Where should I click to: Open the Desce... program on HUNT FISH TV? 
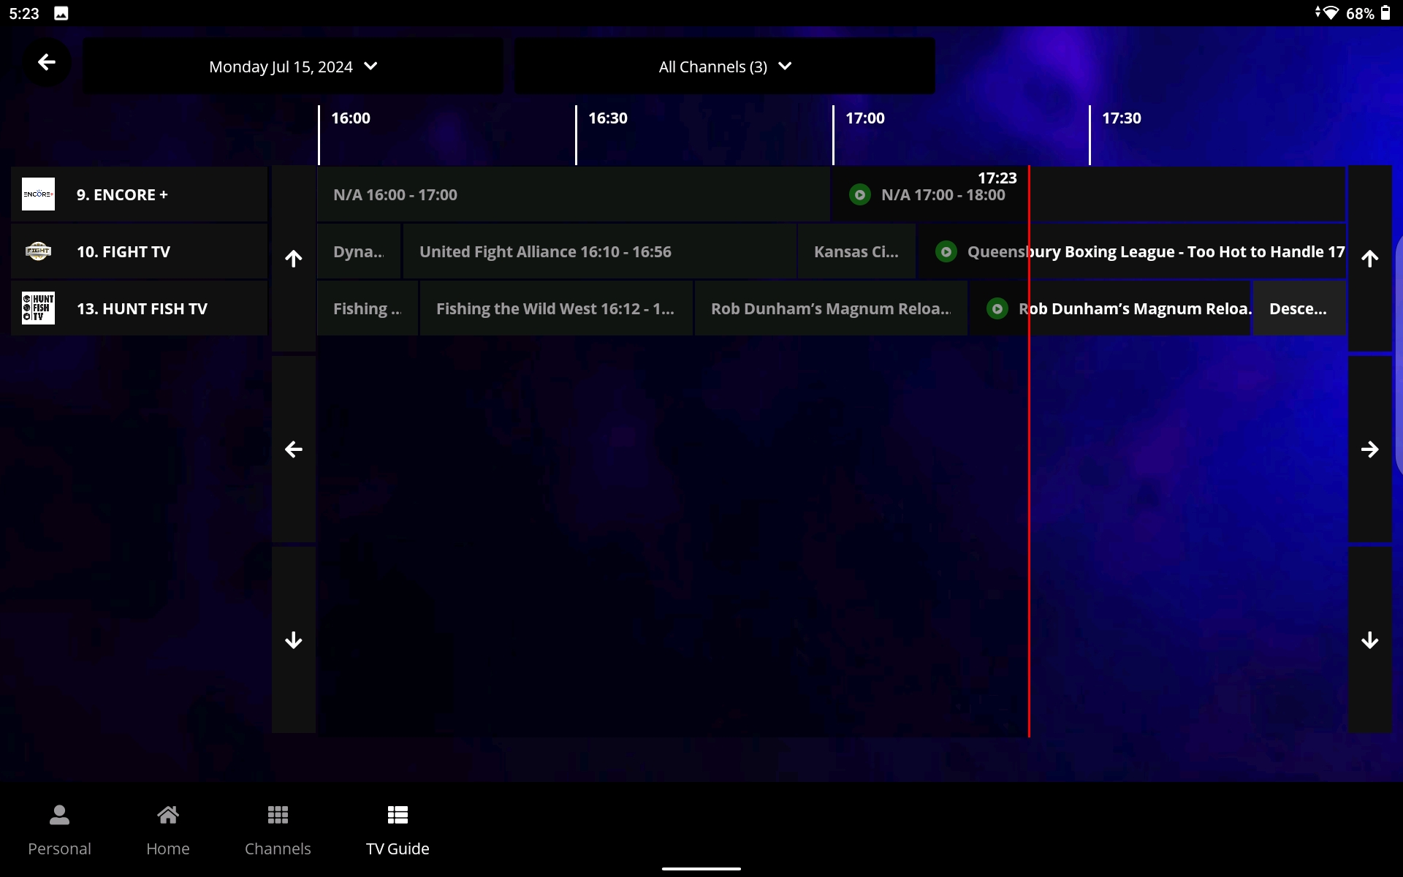coord(1299,308)
